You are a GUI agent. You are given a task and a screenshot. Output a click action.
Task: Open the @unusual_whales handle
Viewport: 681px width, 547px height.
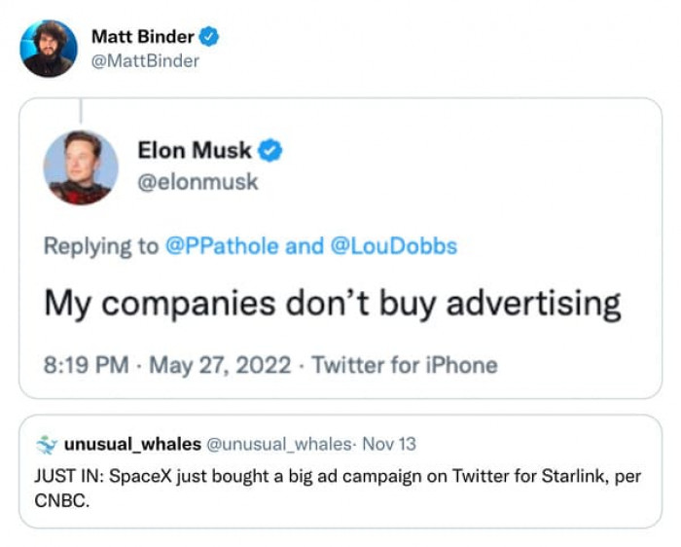coord(278,444)
